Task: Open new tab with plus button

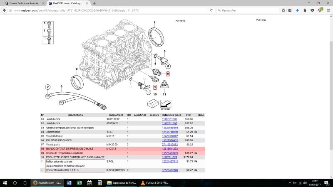Action: [x=94, y=3]
